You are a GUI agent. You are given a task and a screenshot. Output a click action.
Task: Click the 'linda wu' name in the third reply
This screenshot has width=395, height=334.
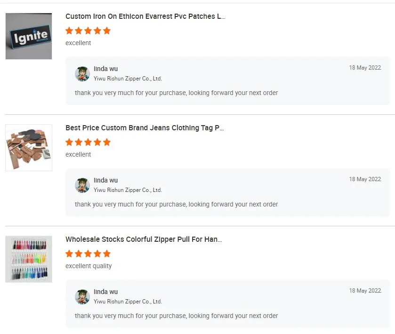[105, 292]
